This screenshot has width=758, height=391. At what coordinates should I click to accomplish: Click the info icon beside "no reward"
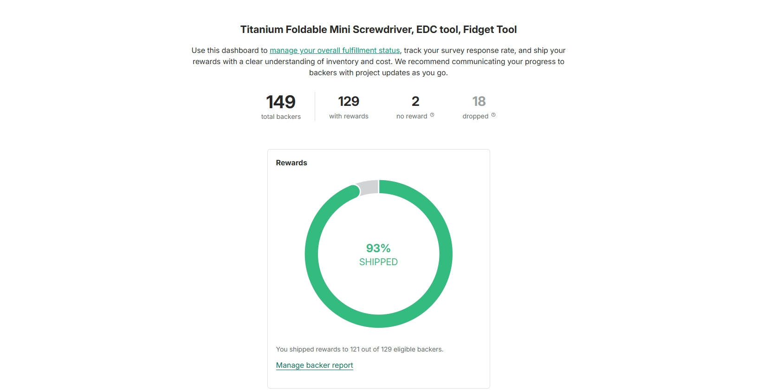[432, 115]
